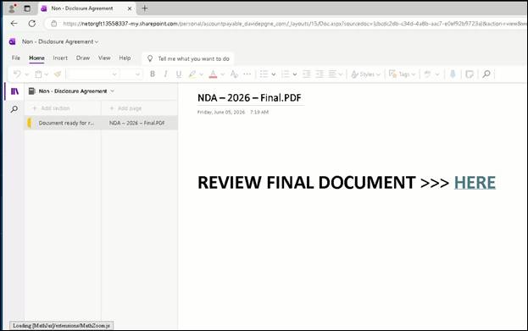Expand the highlight color arrow

click(202, 74)
